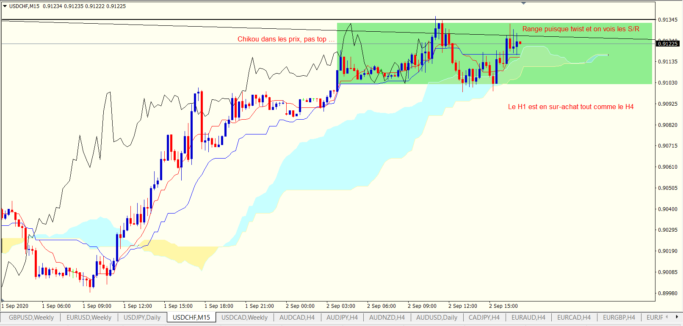Select the USDJPY,Daily tab
The width and height of the screenshot is (683, 326).
point(142,318)
